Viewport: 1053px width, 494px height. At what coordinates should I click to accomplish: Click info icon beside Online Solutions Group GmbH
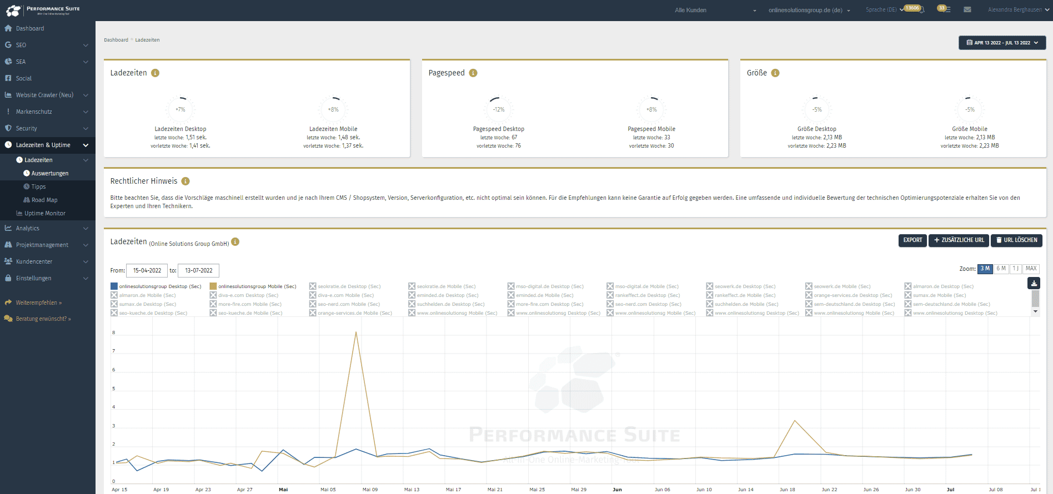[x=235, y=241]
